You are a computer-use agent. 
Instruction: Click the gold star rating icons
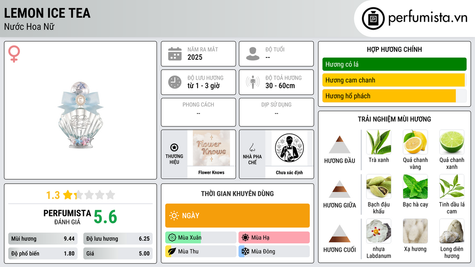89,195
